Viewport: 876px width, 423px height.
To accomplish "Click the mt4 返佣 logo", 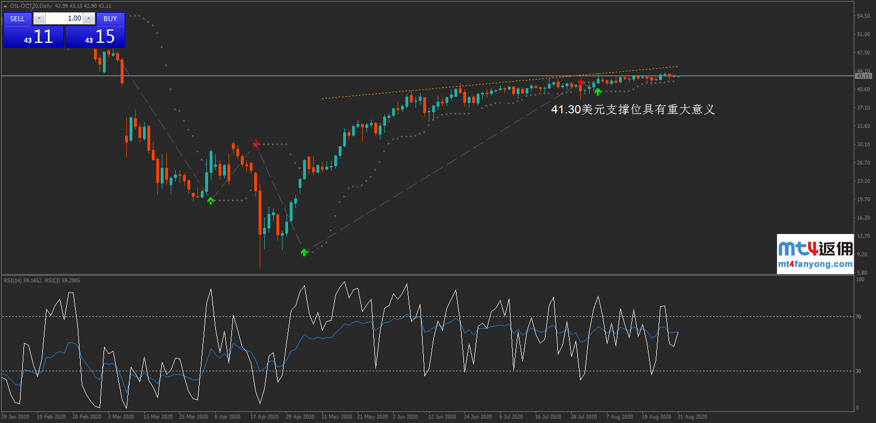I will 815,248.
